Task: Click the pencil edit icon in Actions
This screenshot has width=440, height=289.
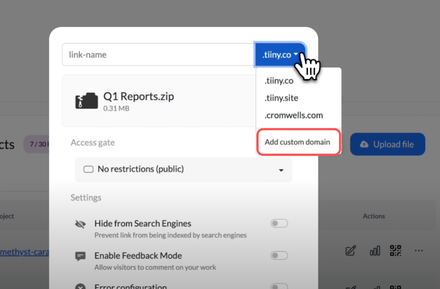Action: tap(351, 251)
